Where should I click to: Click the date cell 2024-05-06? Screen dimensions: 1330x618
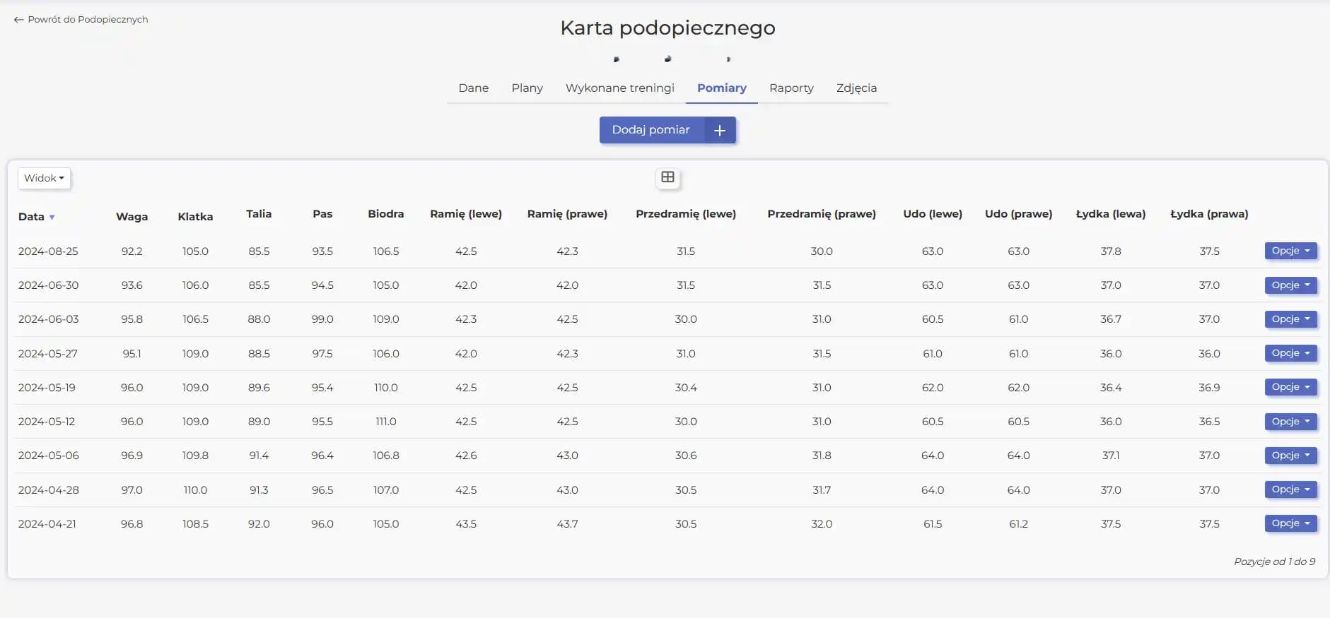tap(48, 456)
